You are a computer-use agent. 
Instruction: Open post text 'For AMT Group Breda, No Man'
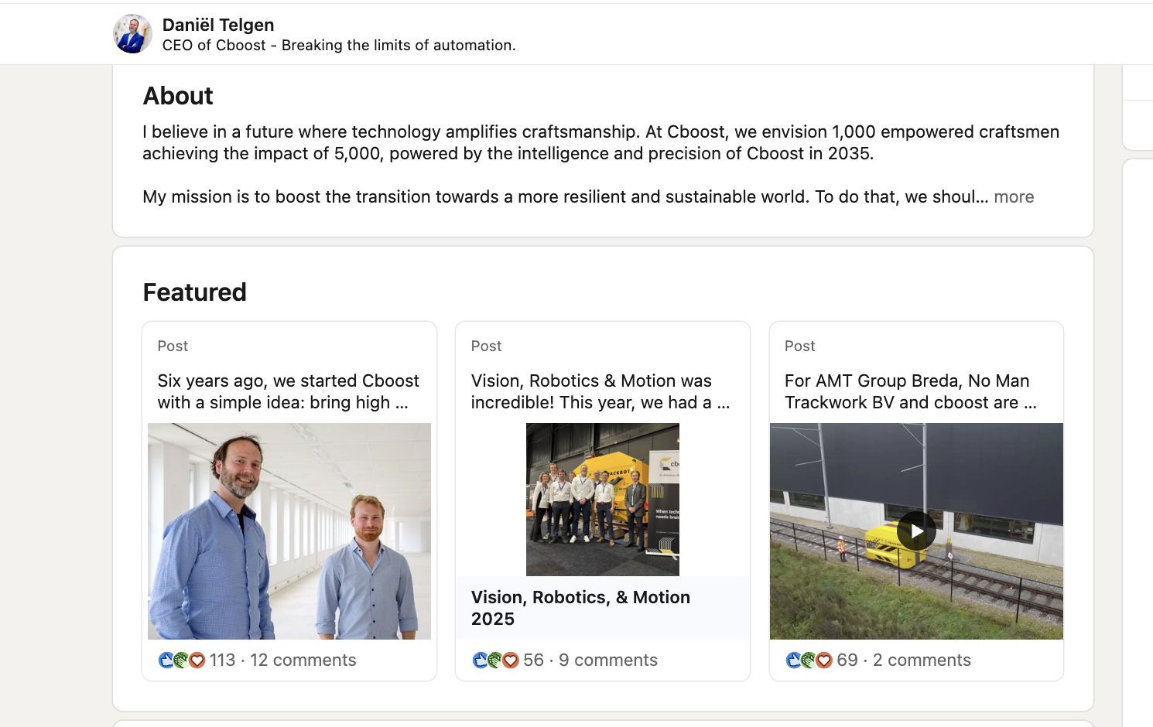[911, 391]
